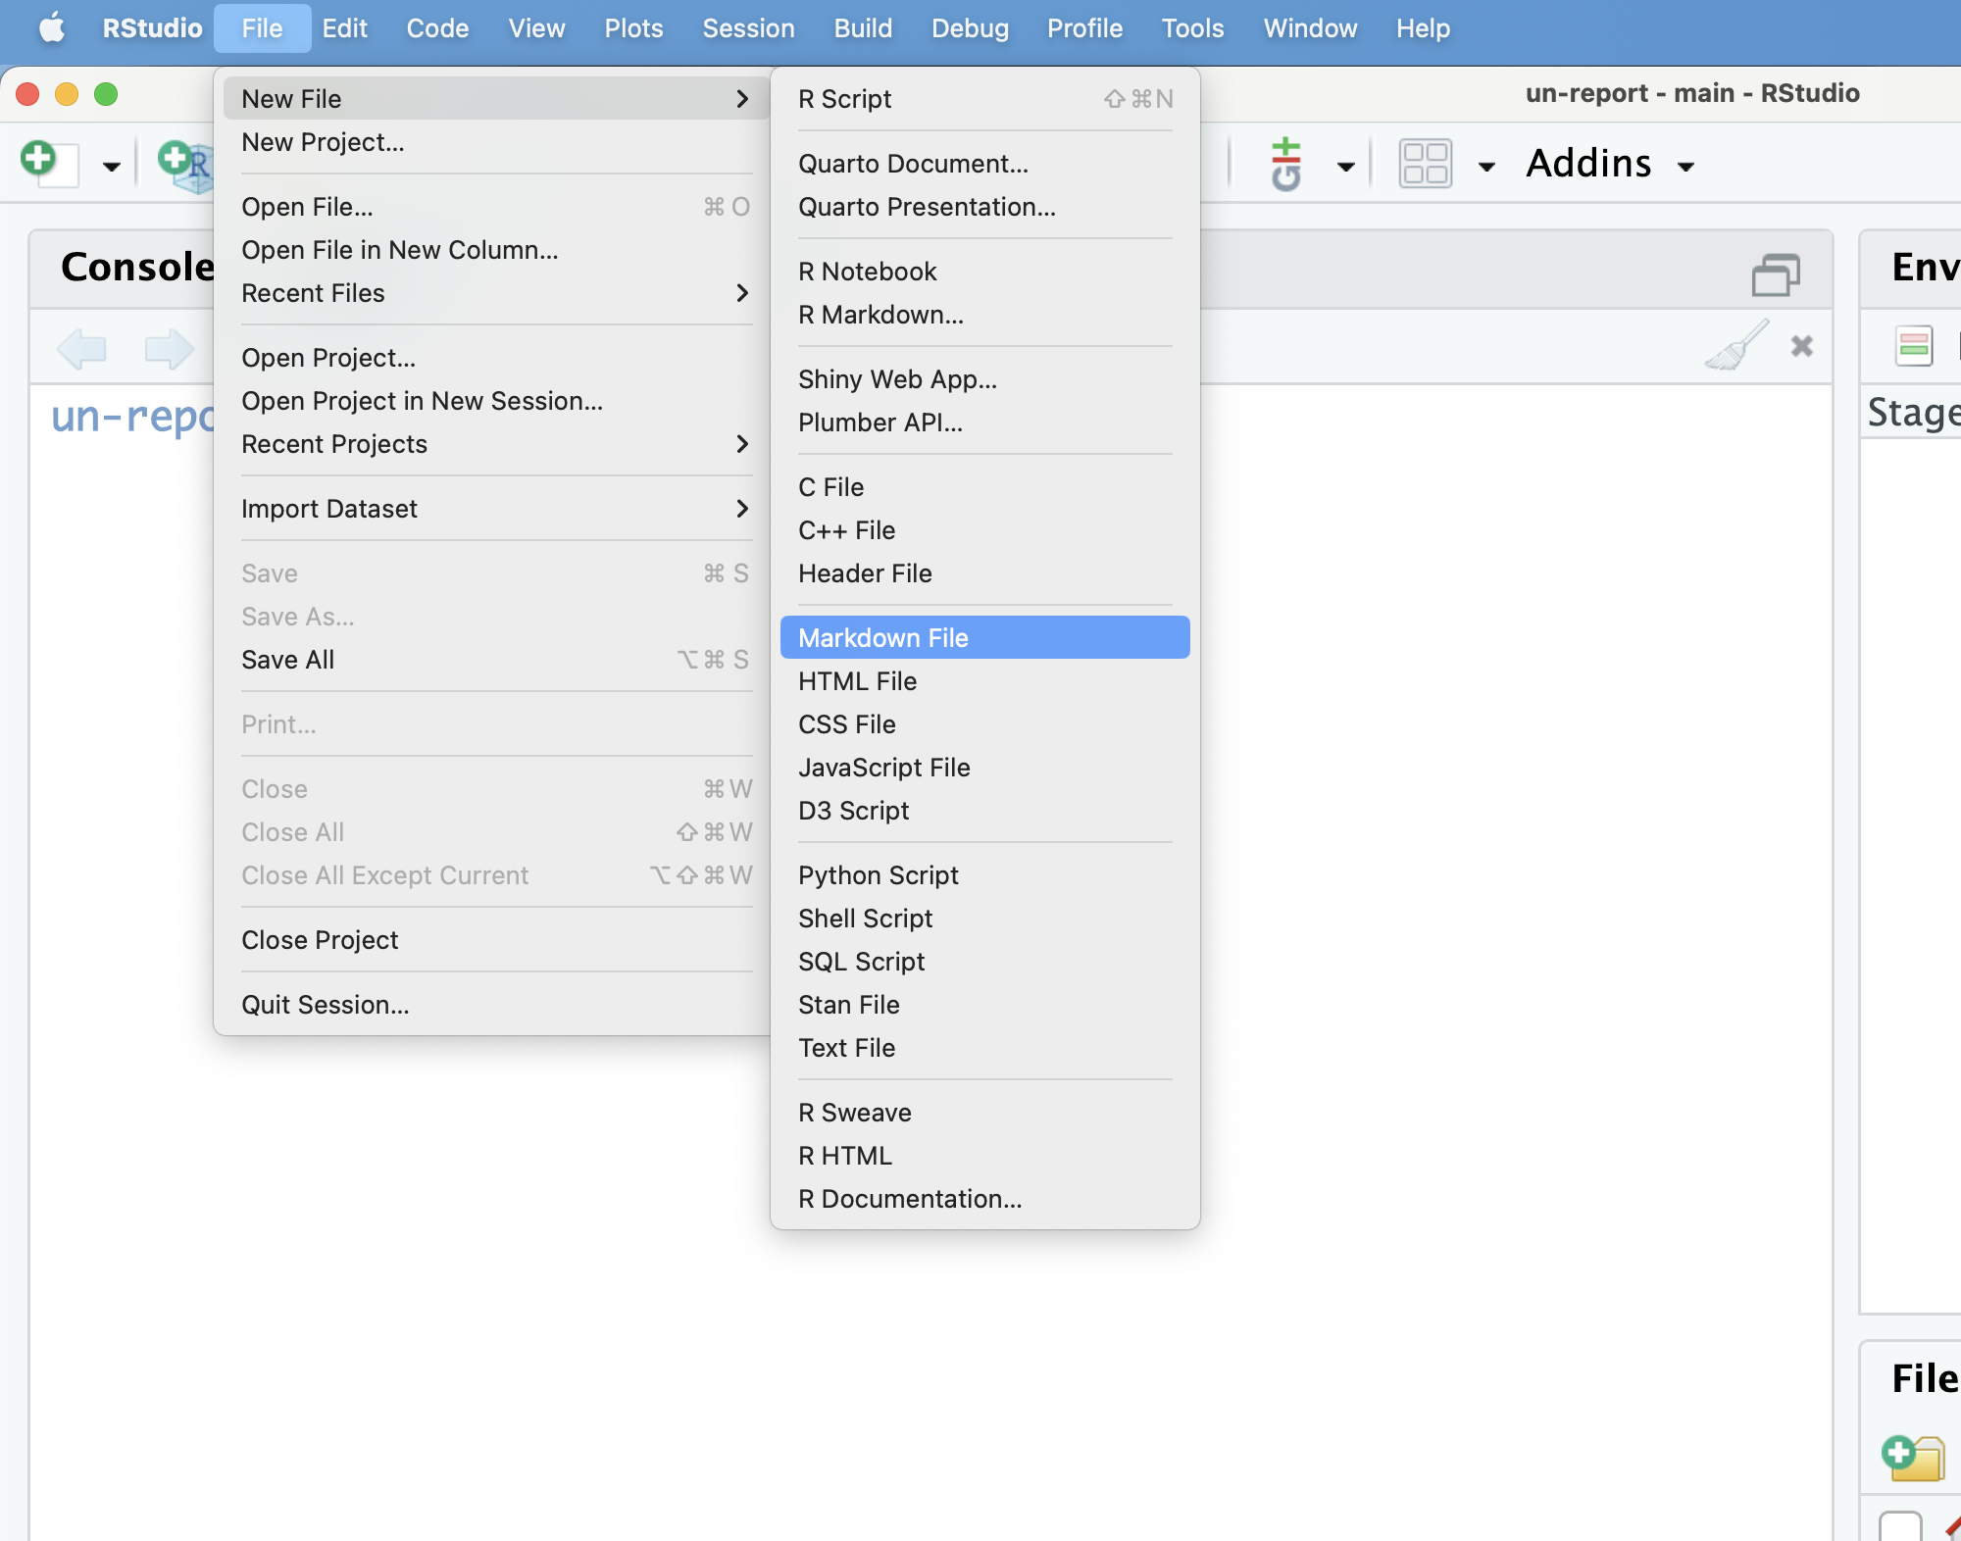This screenshot has width=1961, height=1541.
Task: Create a new SQL Script
Action: (985, 962)
